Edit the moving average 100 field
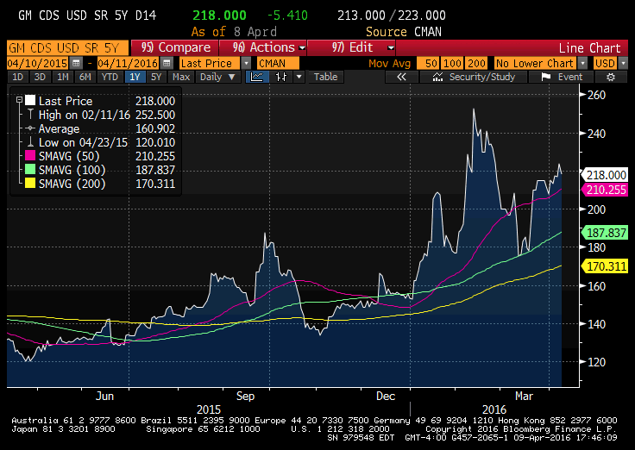The height and width of the screenshot is (450, 635). pyautogui.click(x=452, y=64)
